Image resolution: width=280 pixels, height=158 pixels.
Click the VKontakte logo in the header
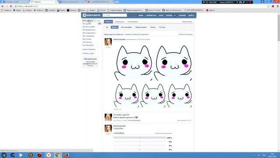[x=91, y=15]
